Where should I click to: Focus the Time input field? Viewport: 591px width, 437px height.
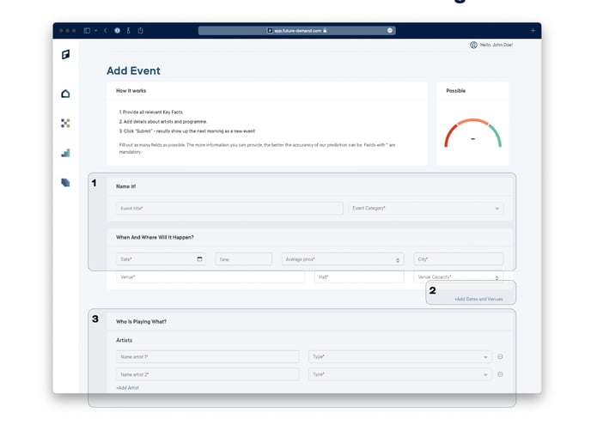click(x=243, y=258)
